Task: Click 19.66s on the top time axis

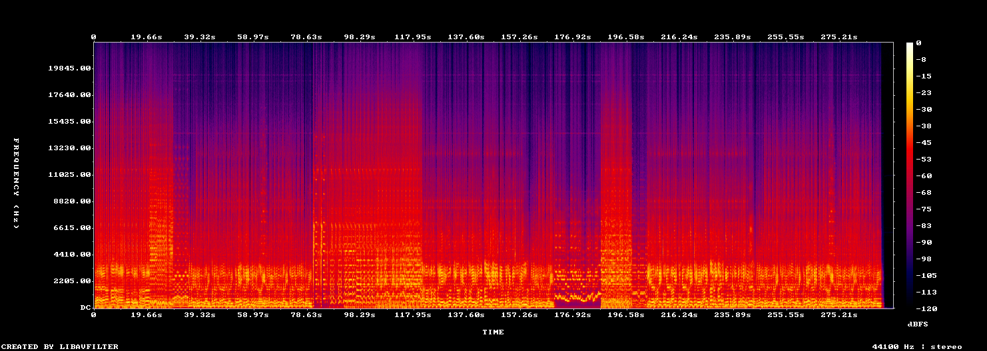Action: [x=146, y=37]
